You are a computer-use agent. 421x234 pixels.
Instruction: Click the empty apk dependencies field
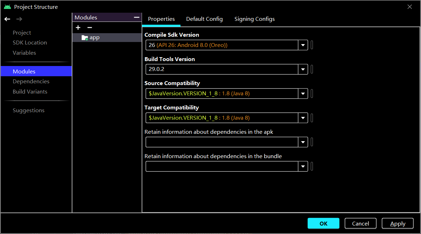pos(222,142)
